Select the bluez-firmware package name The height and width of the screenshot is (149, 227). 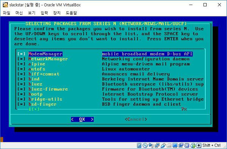48,89
